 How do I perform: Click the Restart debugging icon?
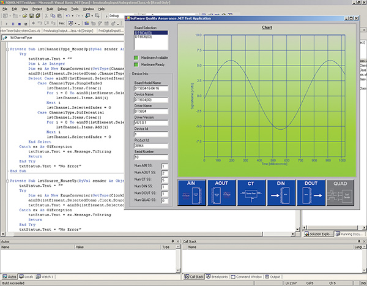click(x=26, y=24)
